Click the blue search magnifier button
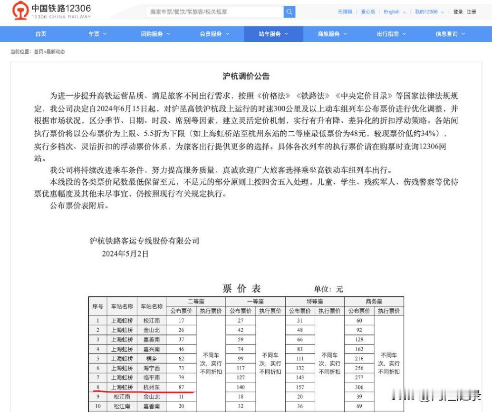 [x=289, y=12]
